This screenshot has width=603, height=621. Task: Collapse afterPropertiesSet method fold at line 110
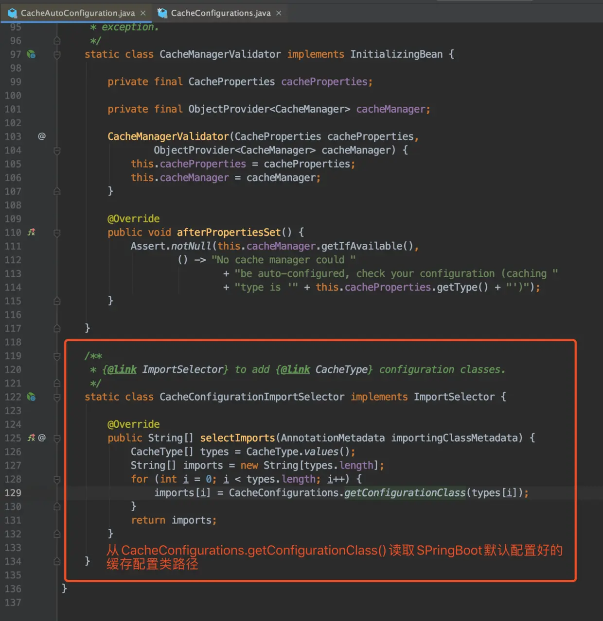click(57, 233)
